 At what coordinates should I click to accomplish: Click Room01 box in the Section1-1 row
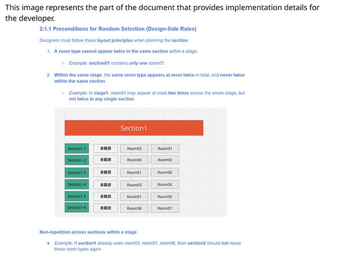coord(165,149)
